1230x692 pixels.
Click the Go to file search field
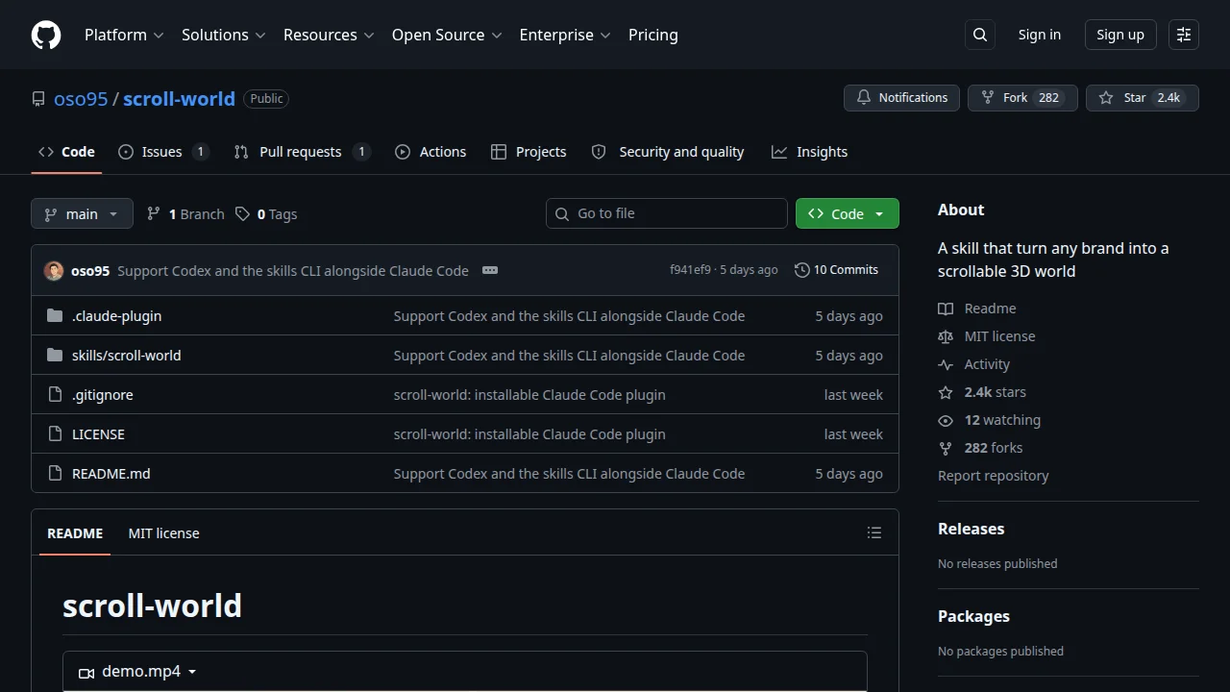667,213
